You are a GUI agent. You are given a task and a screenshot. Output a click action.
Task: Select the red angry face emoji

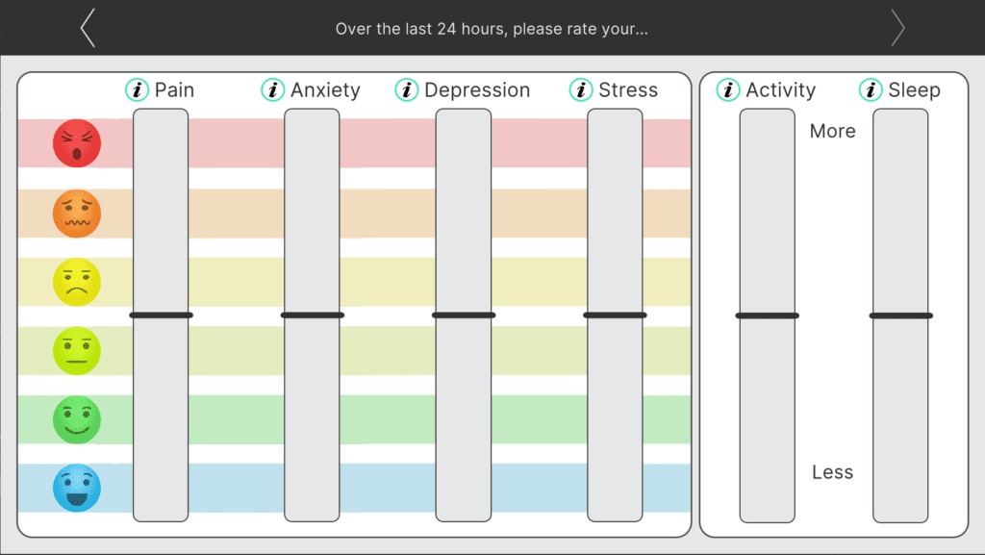77,143
